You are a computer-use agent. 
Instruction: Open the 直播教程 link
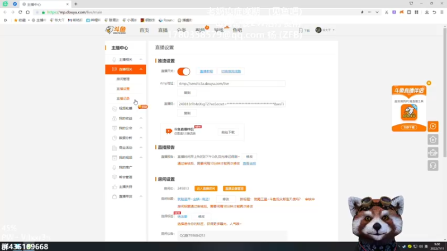206,71
